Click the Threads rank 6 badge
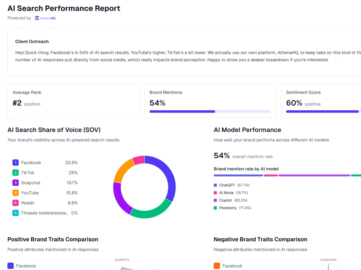361x270 pixels. pos(15,213)
